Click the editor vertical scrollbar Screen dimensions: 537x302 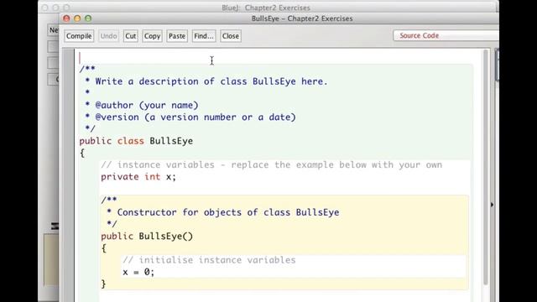(x=485, y=167)
